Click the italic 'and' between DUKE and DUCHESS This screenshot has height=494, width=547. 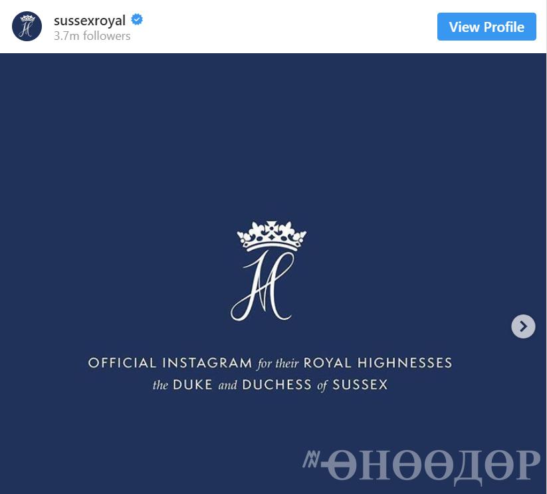pos(227,386)
